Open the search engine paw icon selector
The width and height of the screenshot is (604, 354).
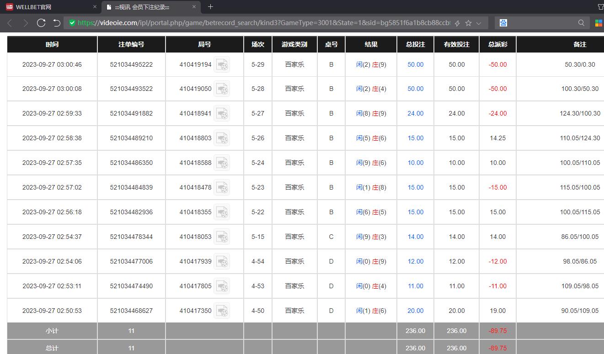click(503, 23)
